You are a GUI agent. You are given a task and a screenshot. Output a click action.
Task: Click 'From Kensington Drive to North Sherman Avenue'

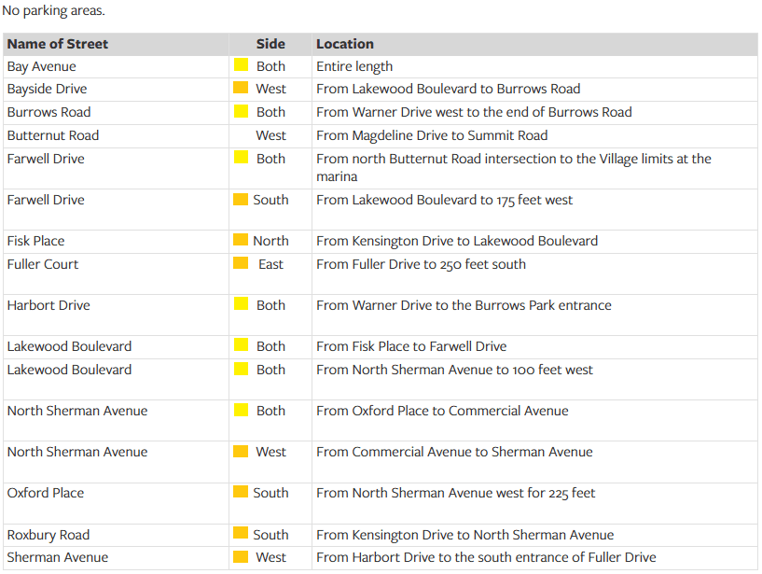tap(464, 535)
